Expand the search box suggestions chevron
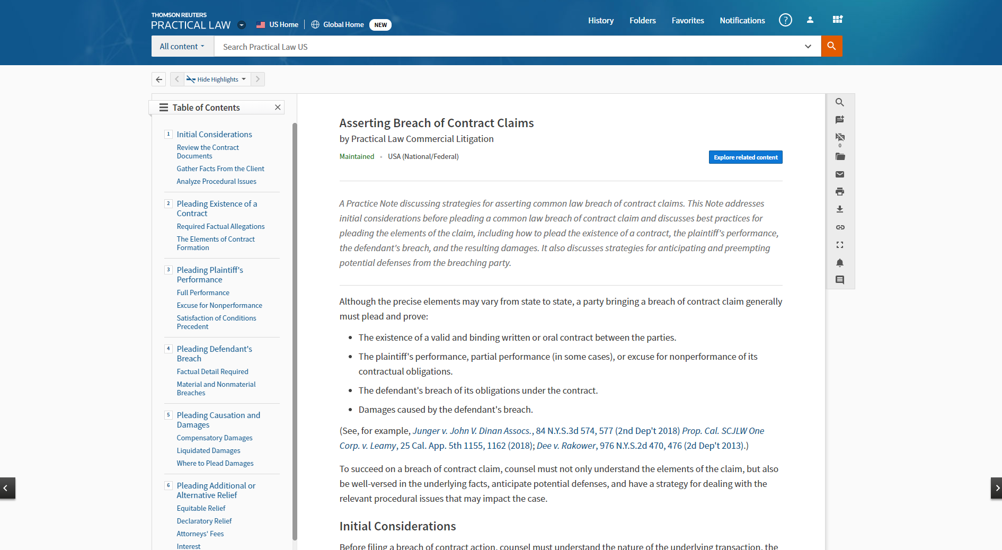The image size is (1002, 550). (808, 47)
